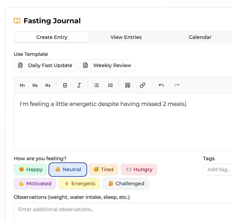Undo the last edit

pyautogui.click(x=161, y=85)
